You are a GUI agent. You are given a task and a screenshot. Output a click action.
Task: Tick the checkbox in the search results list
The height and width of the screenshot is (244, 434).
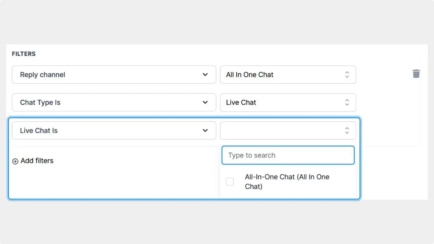[230, 182]
